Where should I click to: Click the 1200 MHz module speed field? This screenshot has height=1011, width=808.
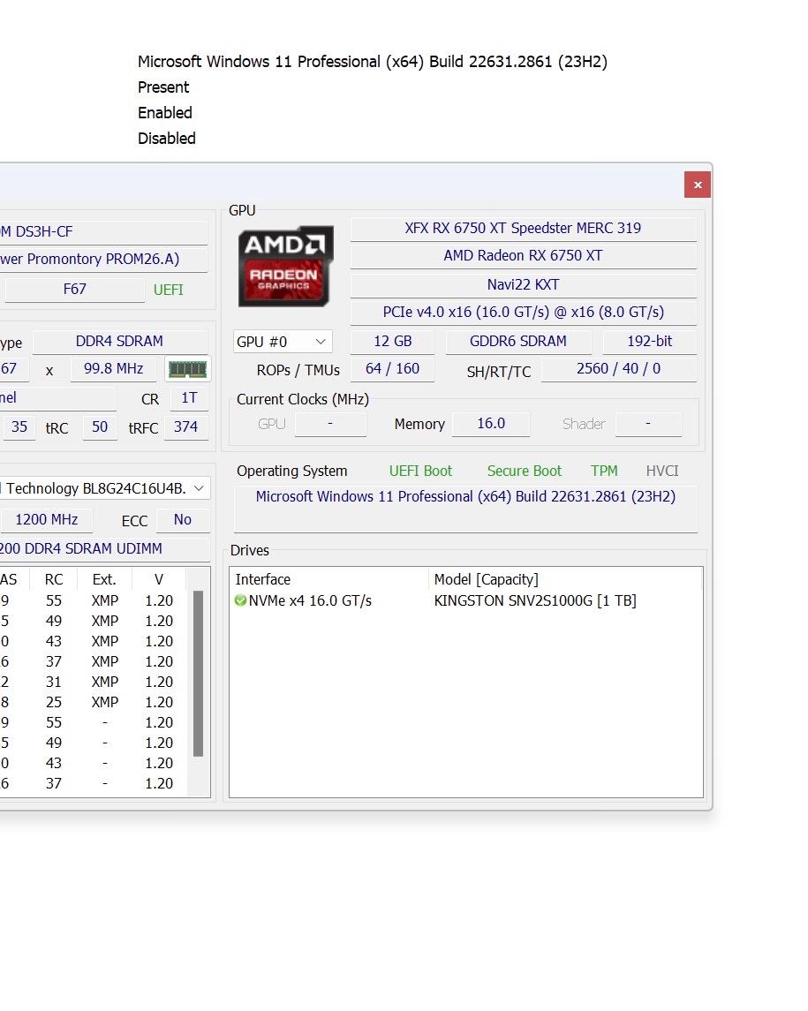[x=47, y=520]
